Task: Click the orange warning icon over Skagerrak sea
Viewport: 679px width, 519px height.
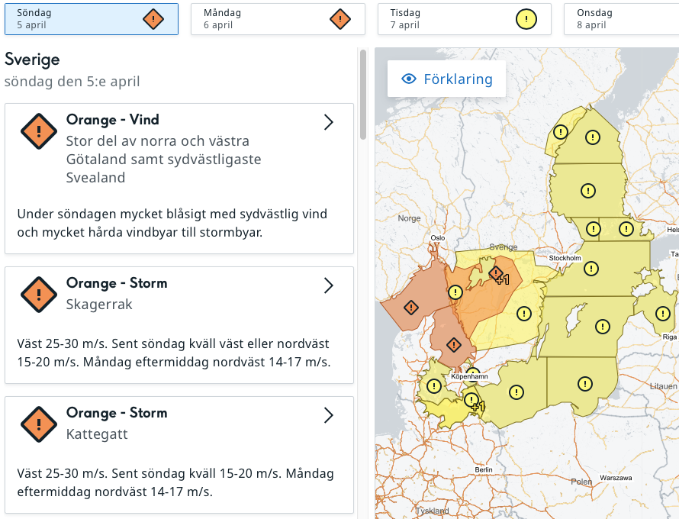Action: [x=411, y=308]
